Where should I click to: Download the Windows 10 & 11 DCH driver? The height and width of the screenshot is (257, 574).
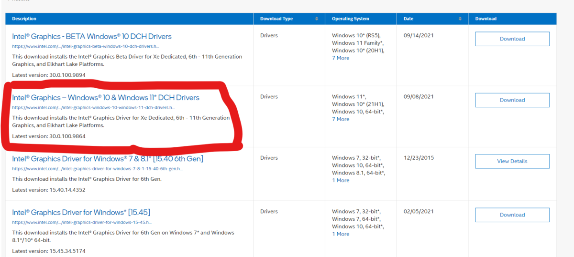pyautogui.click(x=512, y=100)
